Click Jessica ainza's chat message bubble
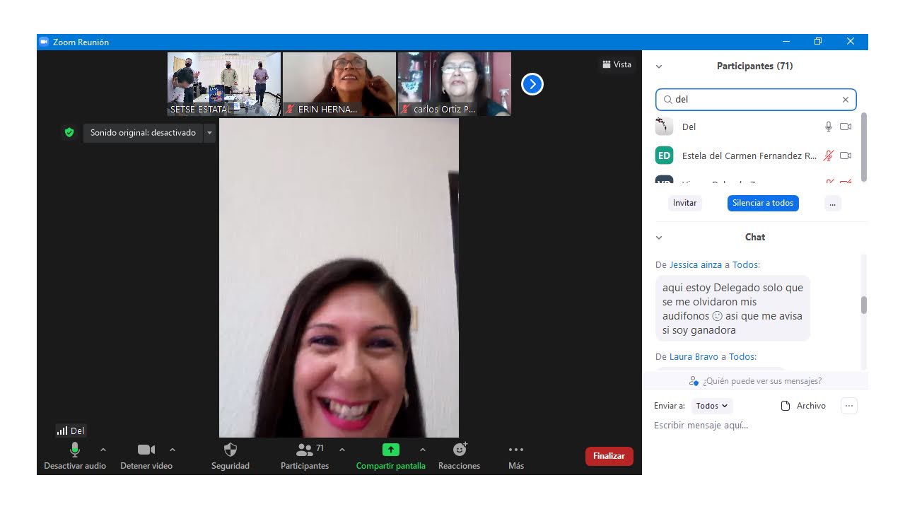Viewport: 905px width, 509px height. 733,309
